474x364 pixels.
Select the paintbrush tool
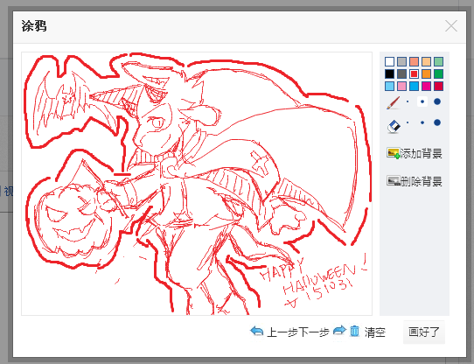tap(393, 102)
